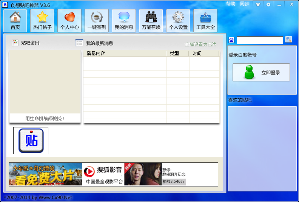Viewport: 299px width, 202px height.
Task: Click the magnifier search icon
Action: (x=288, y=40)
